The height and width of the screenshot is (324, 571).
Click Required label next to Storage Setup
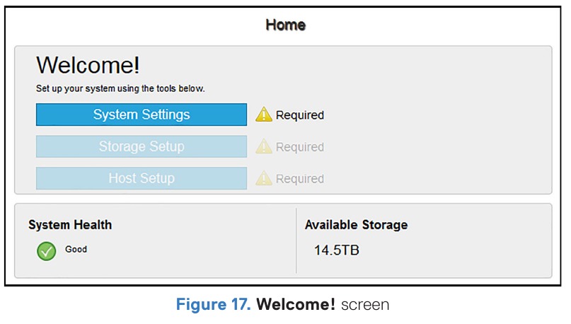[299, 147]
